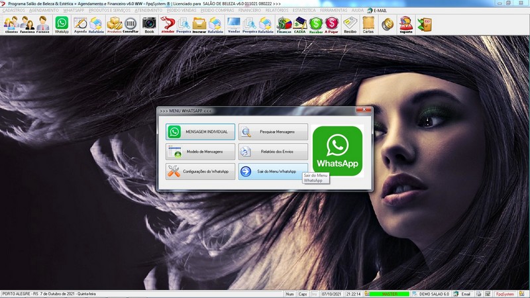
Task: Click Configurações do WhatsApp button
Action: click(x=200, y=172)
